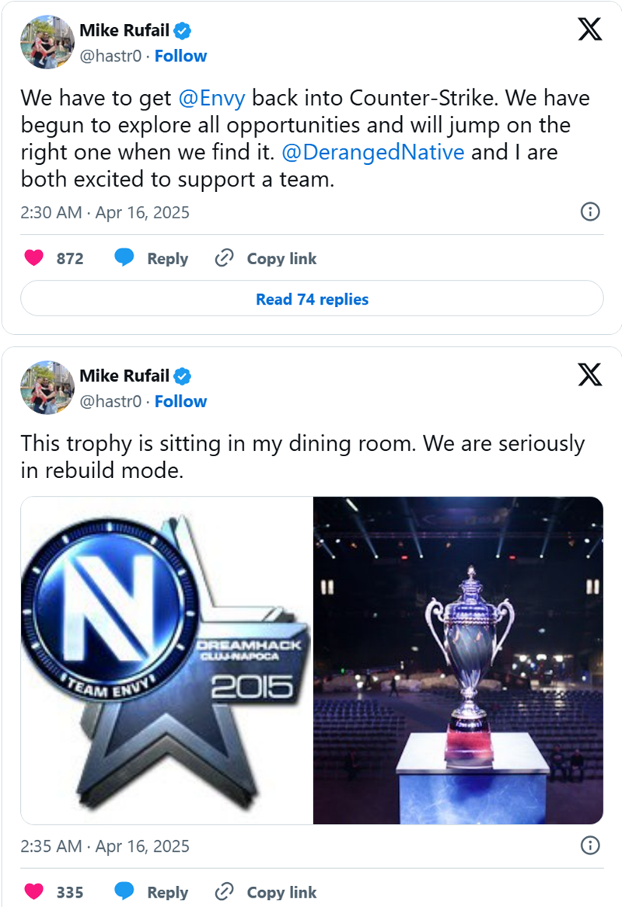
Task: Open info icon on the 2:30 AM tweet
Action: 590,211
